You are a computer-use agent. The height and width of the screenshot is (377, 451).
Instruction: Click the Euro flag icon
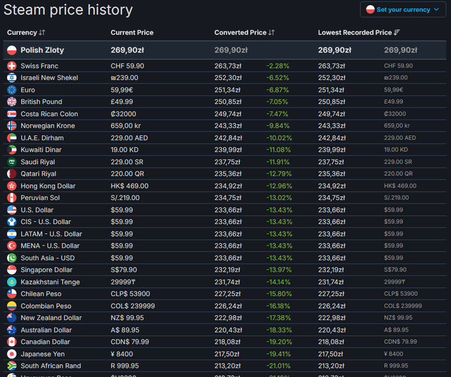pos(12,90)
